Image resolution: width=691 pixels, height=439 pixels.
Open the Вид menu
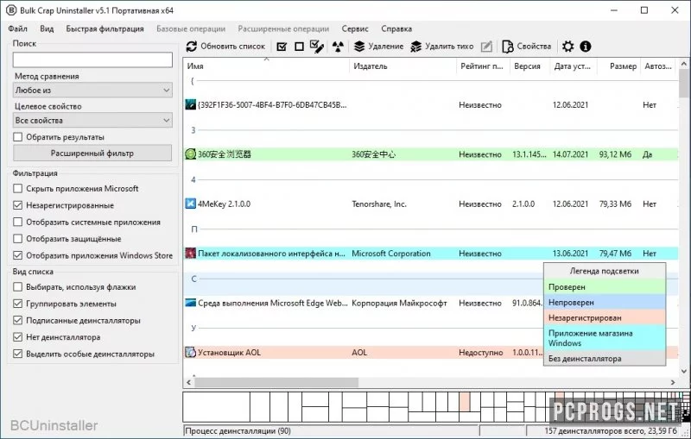47,28
